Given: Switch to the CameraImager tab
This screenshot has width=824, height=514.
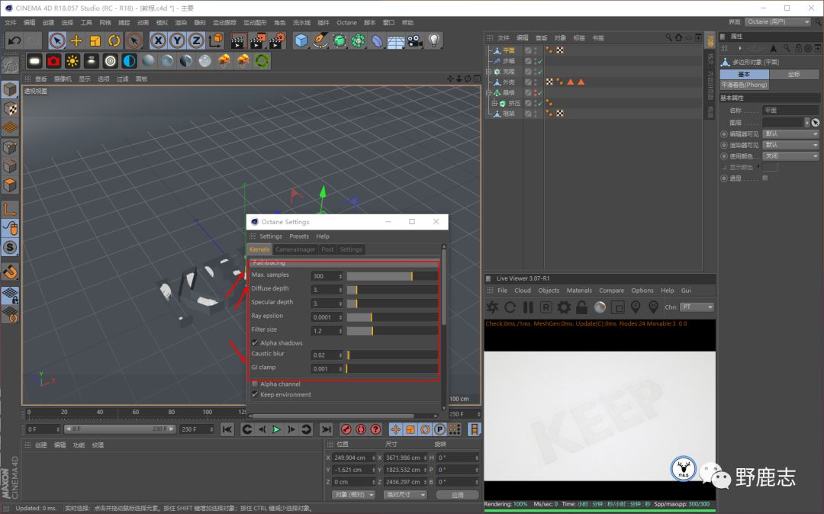Looking at the screenshot, I should (x=295, y=249).
